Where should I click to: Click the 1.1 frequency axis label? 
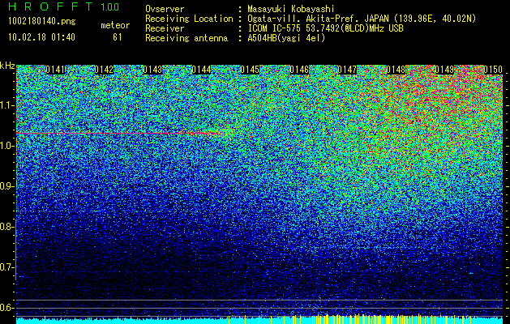(x=6, y=105)
